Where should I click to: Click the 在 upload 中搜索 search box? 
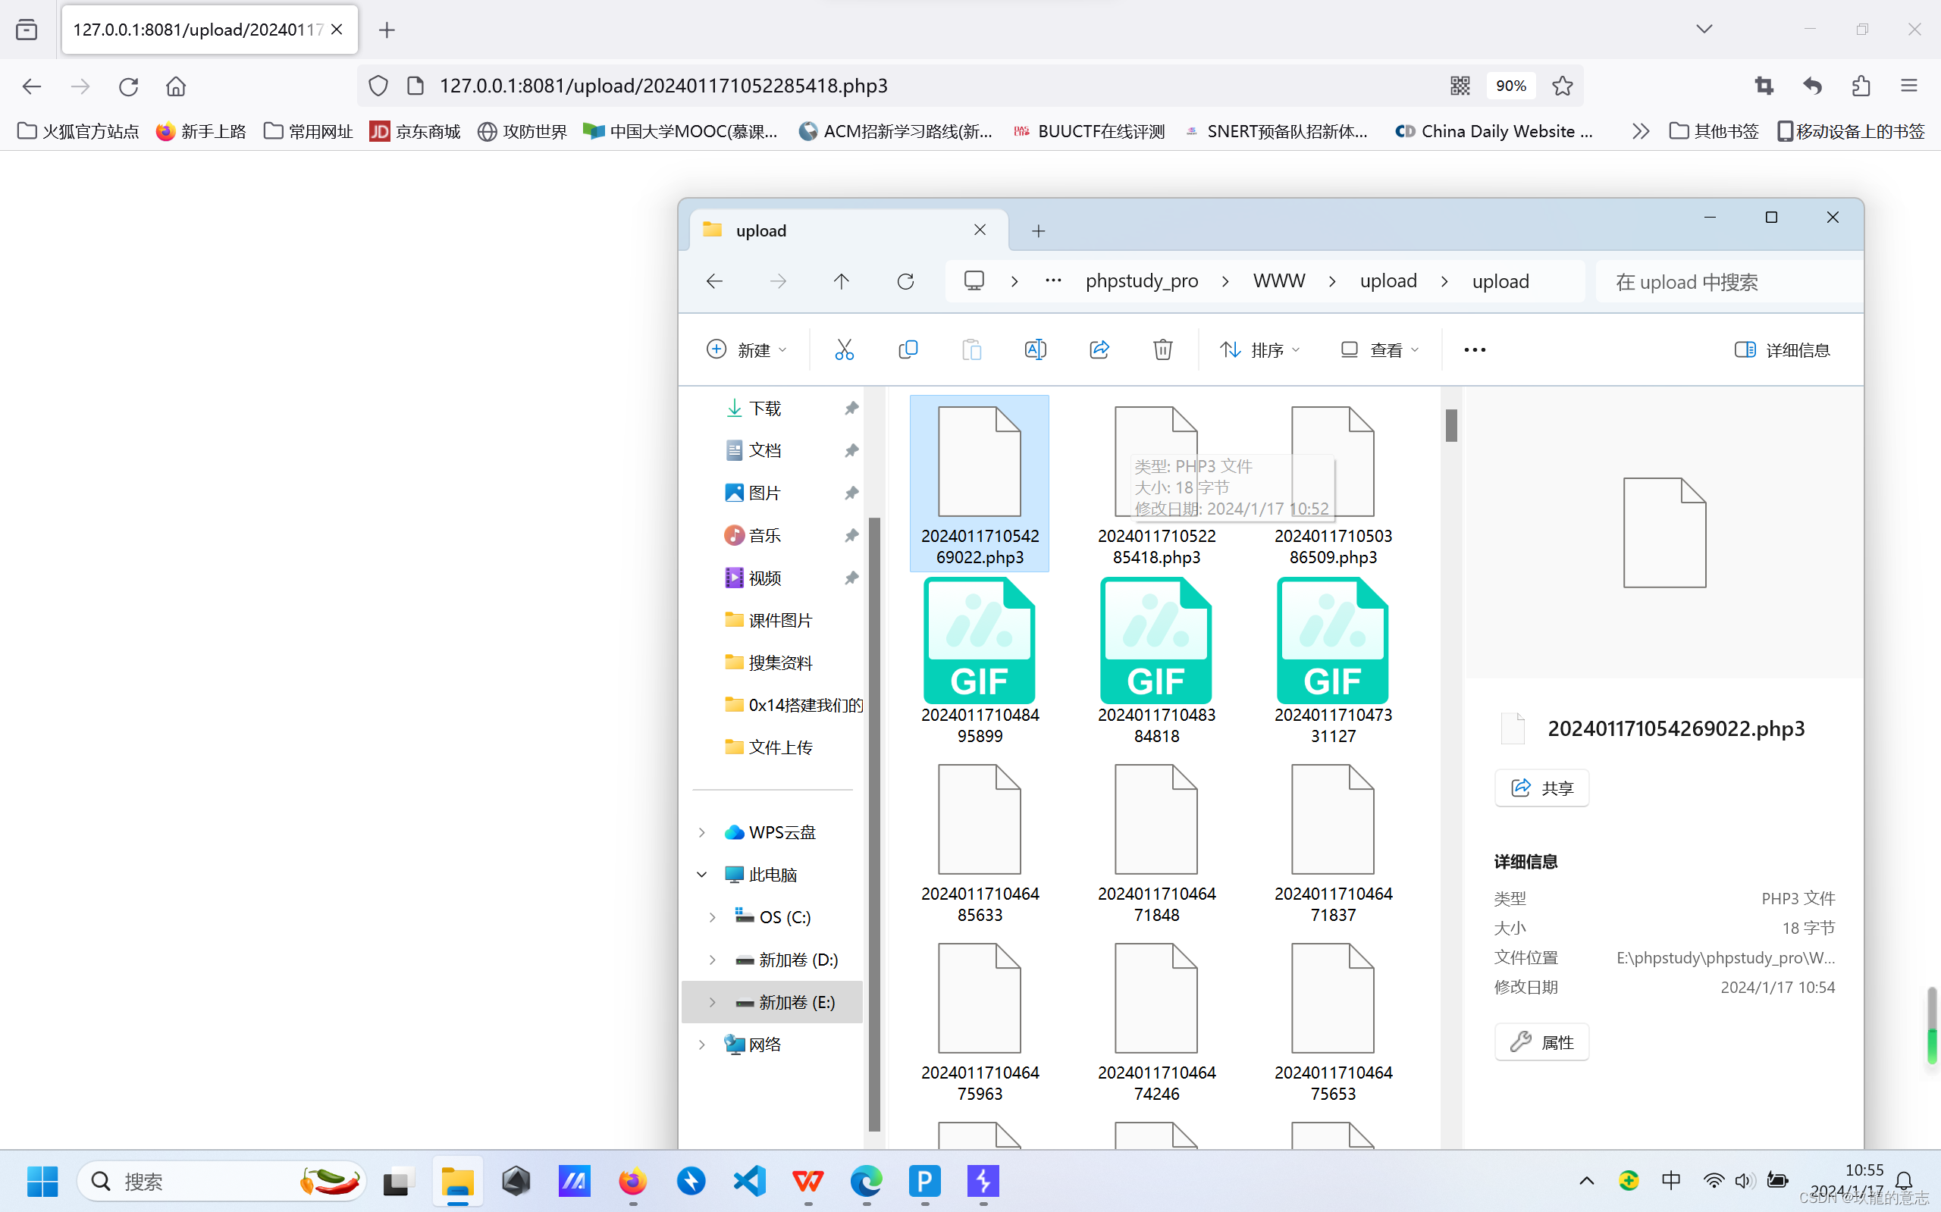(x=1728, y=281)
